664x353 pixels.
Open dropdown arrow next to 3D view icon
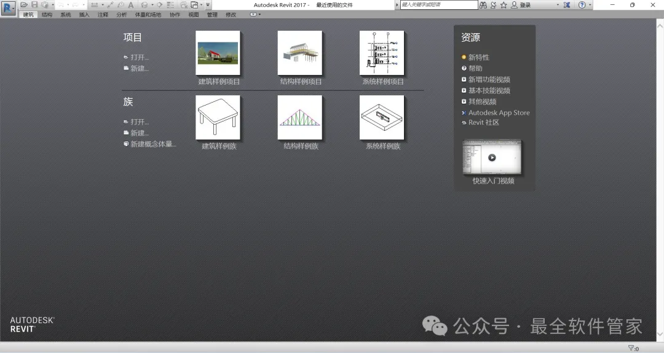coord(152,5)
